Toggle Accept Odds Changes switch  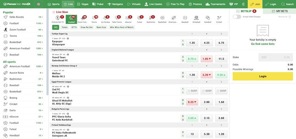pyautogui.click(x=237, y=17)
